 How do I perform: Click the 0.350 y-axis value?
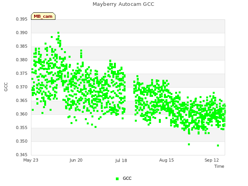point(22,141)
